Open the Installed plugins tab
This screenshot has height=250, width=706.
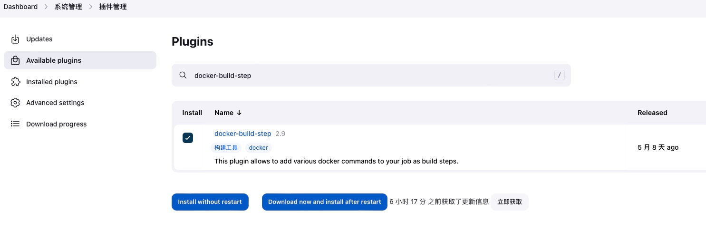[x=51, y=82]
